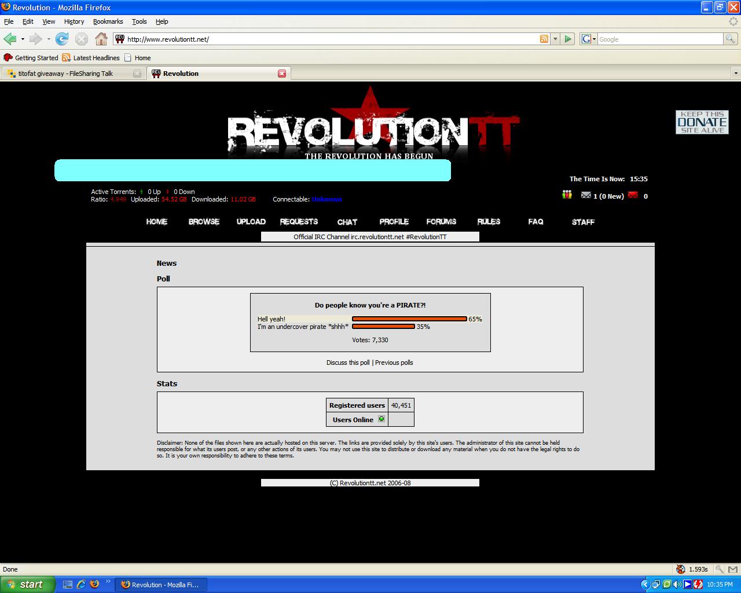
Task: Go back with the green Back arrow
Action: point(10,39)
